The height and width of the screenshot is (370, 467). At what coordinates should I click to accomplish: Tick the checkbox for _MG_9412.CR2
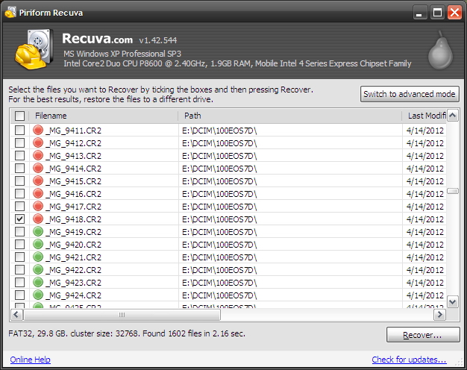click(19, 143)
